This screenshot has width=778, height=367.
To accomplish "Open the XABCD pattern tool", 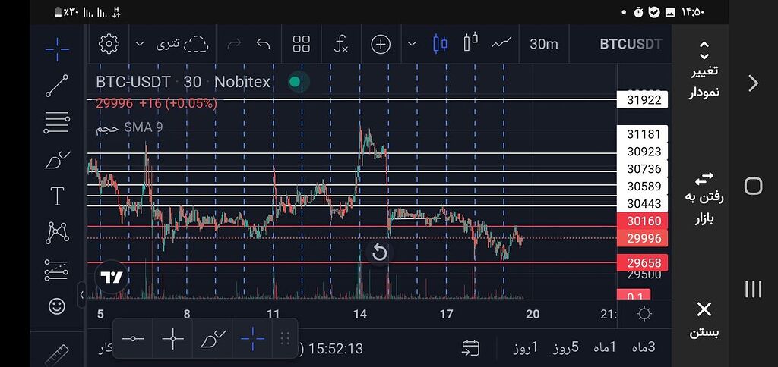I will (x=57, y=233).
